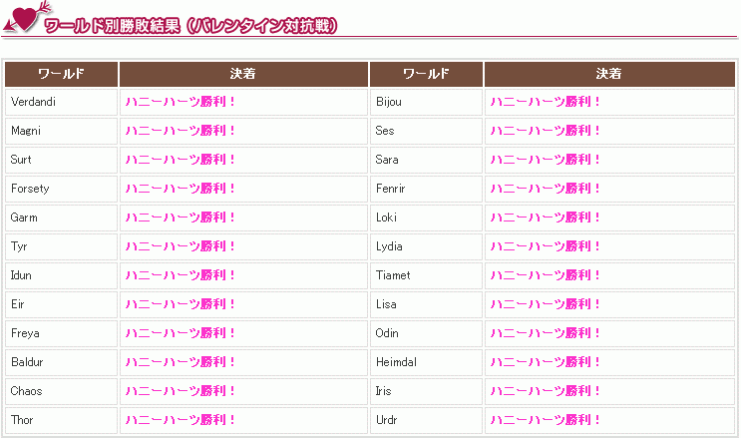
Task: Click the result text for Garm
Action: pyautogui.click(x=181, y=218)
